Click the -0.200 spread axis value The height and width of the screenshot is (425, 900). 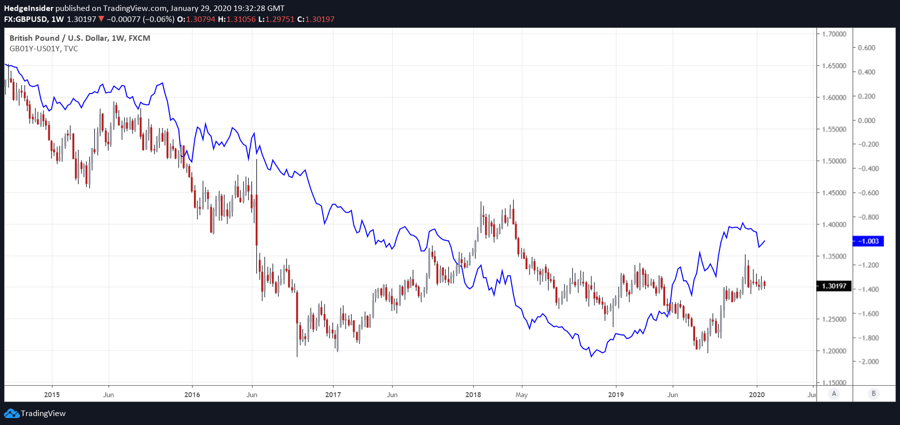click(x=868, y=144)
